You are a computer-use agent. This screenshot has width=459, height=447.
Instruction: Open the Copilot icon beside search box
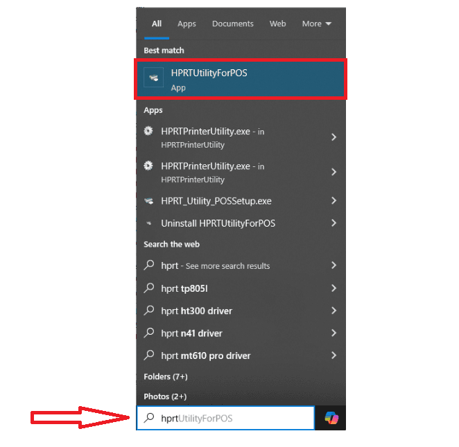[331, 418]
